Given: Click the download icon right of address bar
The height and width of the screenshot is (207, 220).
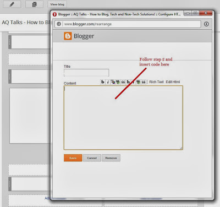Looking at the screenshot, I should (x=206, y=24).
